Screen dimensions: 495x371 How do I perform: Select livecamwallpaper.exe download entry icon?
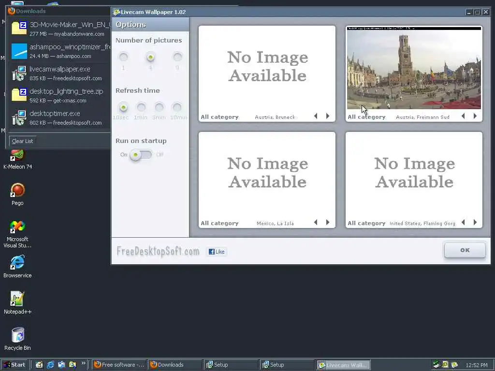point(19,73)
